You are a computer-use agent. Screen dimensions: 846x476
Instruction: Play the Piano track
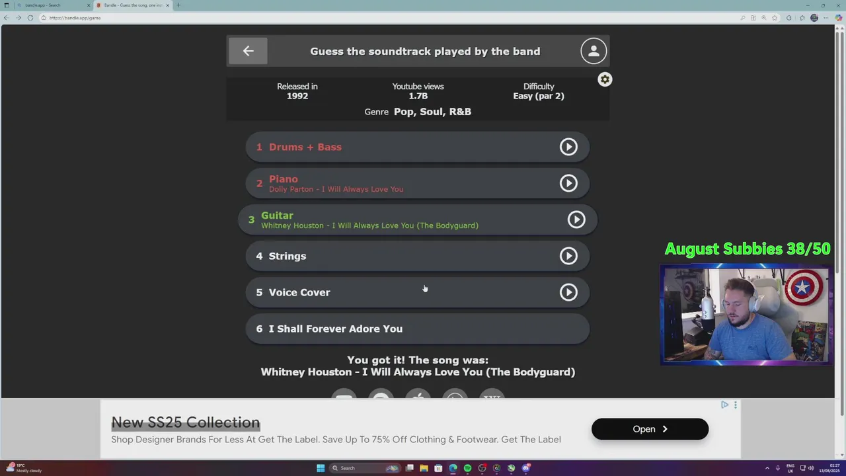568,183
